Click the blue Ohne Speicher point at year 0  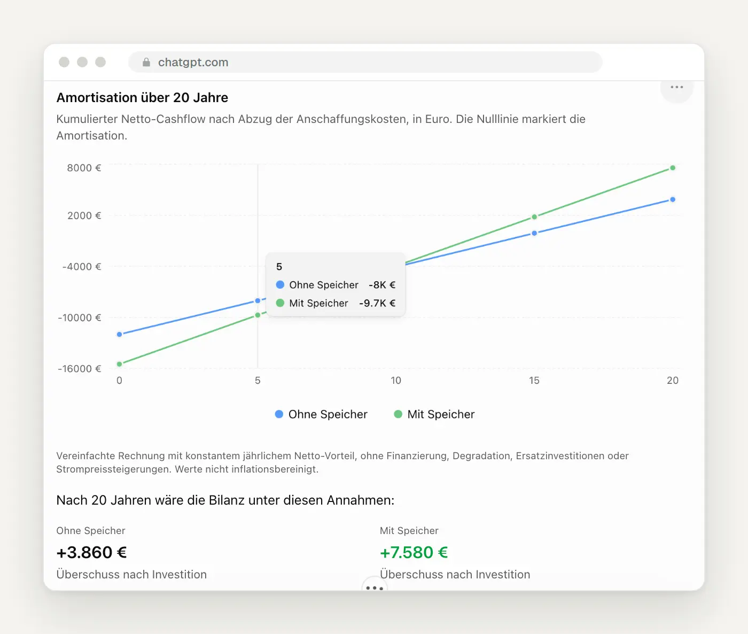tap(120, 335)
